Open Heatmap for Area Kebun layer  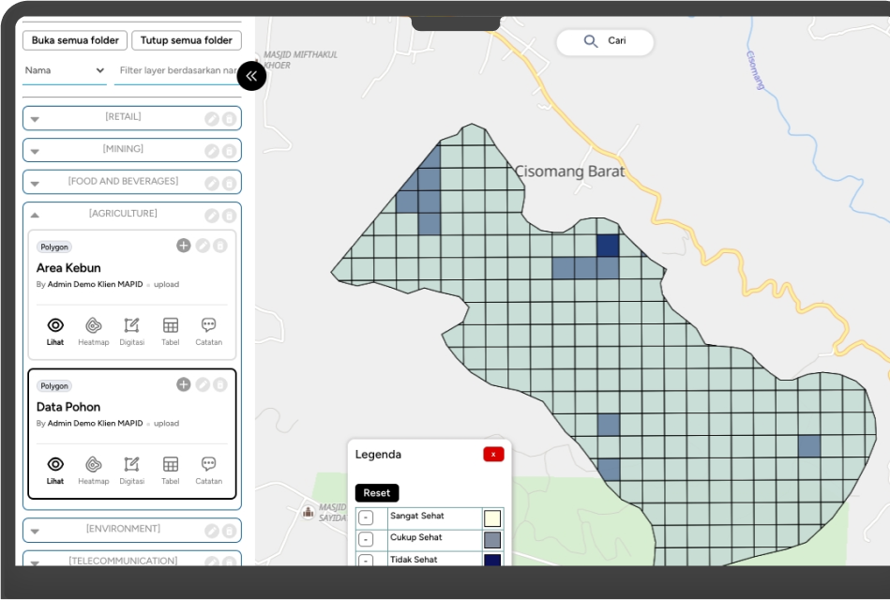pyautogui.click(x=93, y=331)
